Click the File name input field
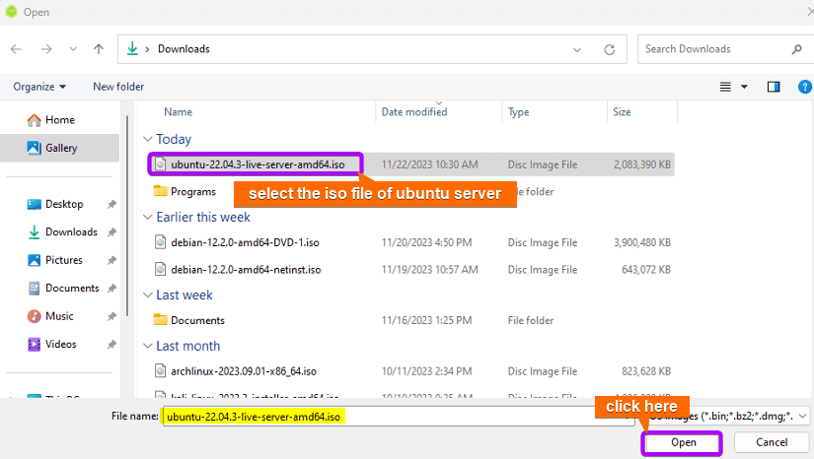The width and height of the screenshot is (814, 459). pyautogui.click(x=399, y=417)
